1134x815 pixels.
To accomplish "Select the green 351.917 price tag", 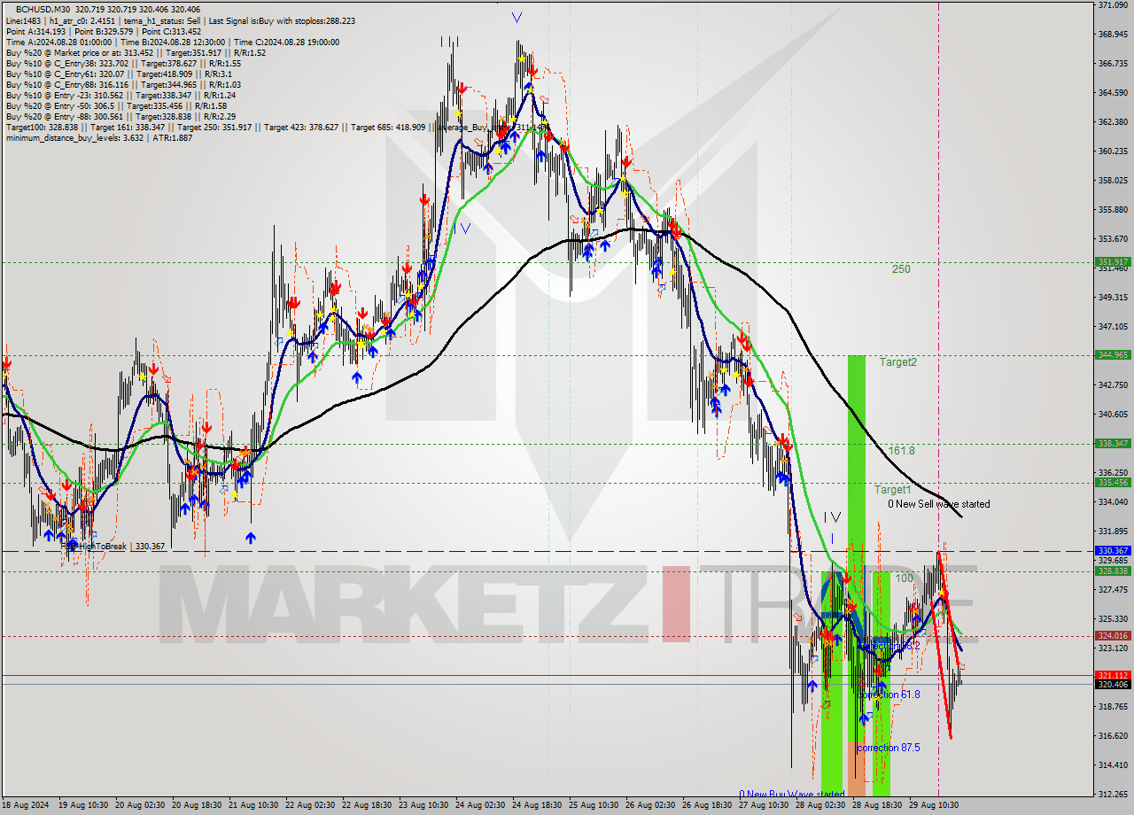I will click(x=1113, y=262).
